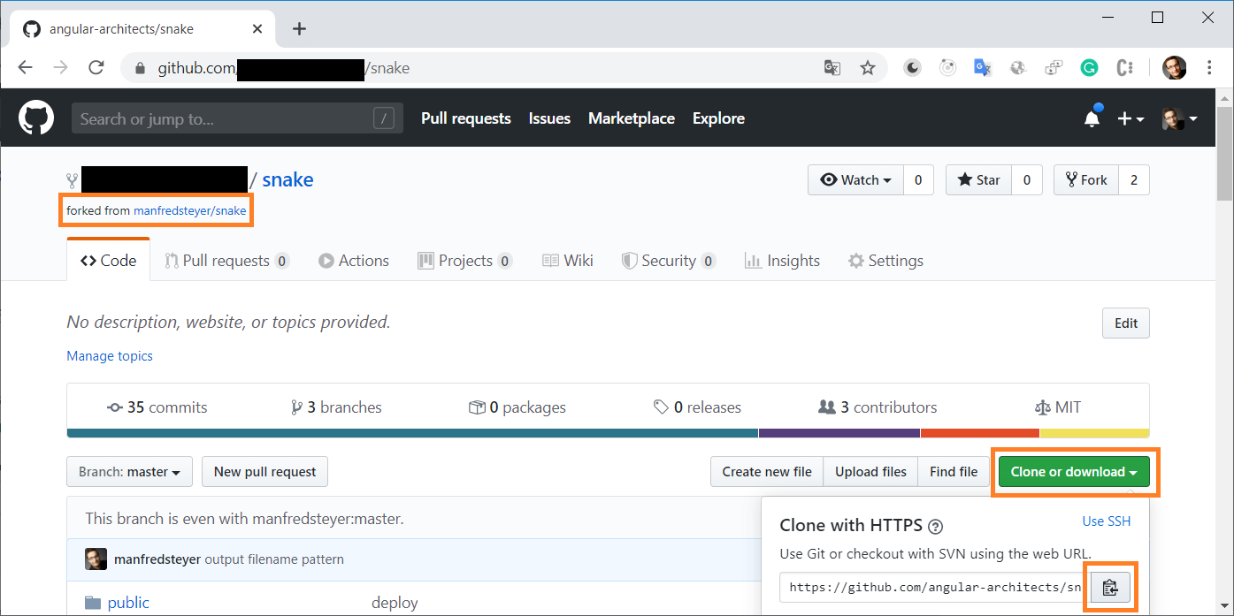This screenshot has width=1234, height=616.
Task: Click the Clone with HTTPS help icon
Action: pyautogui.click(x=935, y=526)
